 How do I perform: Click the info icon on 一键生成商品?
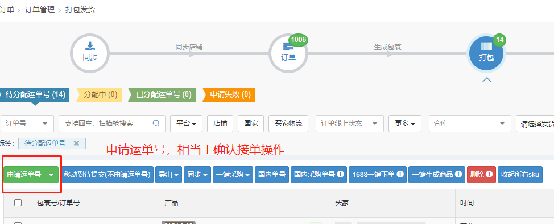(458, 174)
